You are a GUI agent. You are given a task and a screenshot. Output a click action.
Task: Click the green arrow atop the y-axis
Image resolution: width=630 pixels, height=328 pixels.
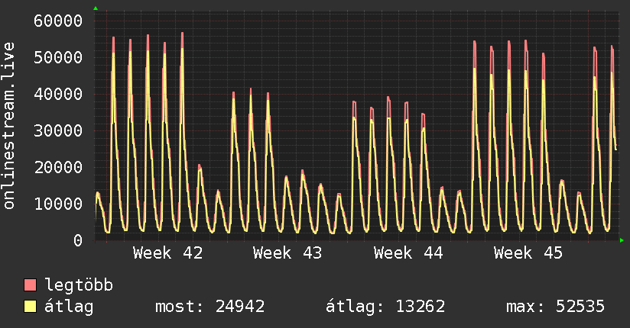pyautogui.click(x=96, y=8)
